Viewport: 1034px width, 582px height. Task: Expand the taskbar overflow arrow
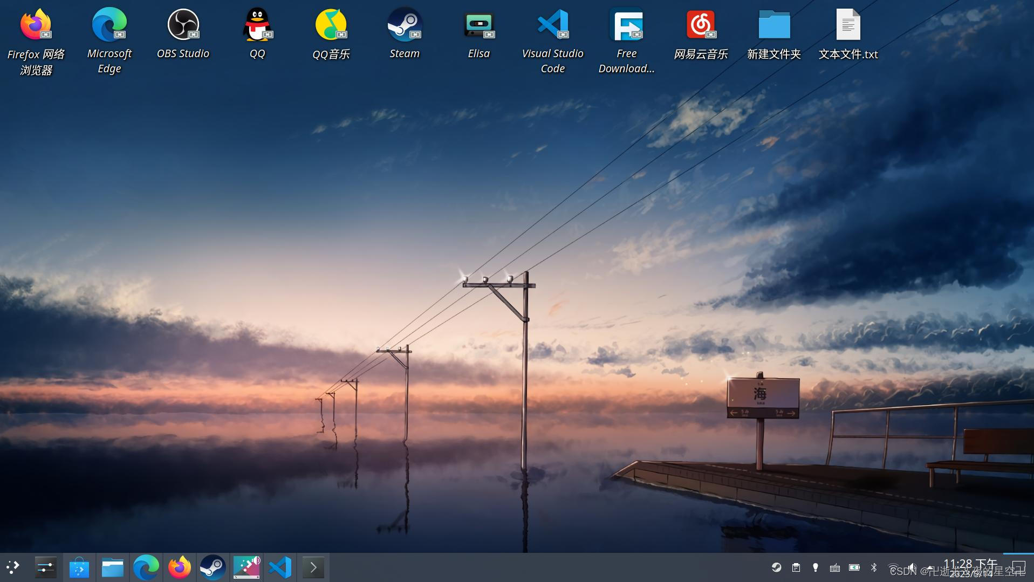pyautogui.click(x=313, y=567)
